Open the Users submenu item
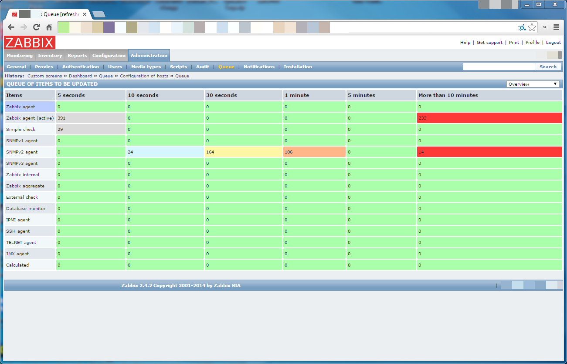The image size is (567, 364). [115, 67]
